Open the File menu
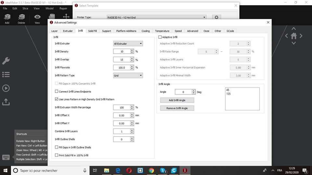This screenshot has height=175, width=312. click(x=5, y=8)
